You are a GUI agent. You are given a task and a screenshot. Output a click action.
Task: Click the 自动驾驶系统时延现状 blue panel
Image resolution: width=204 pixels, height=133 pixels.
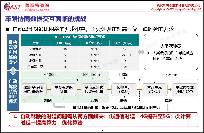pos(13,91)
